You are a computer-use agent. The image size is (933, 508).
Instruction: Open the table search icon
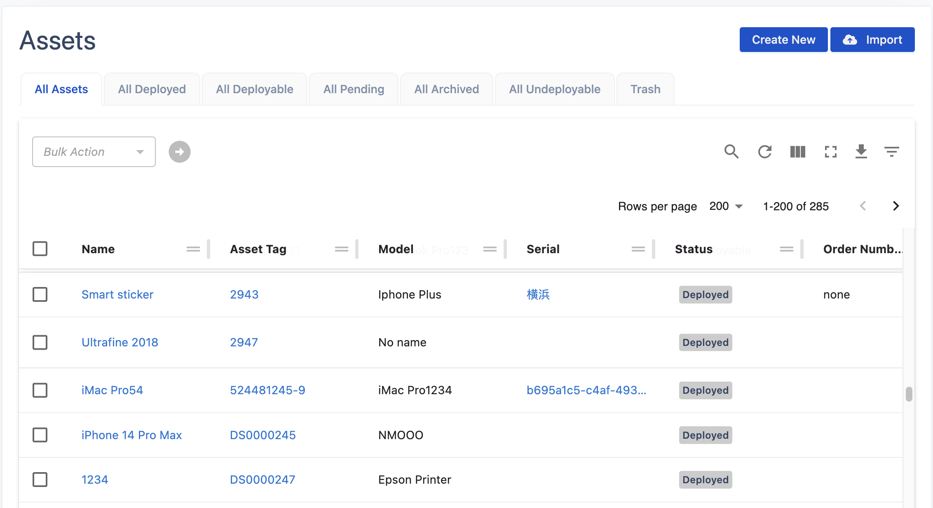coord(731,152)
